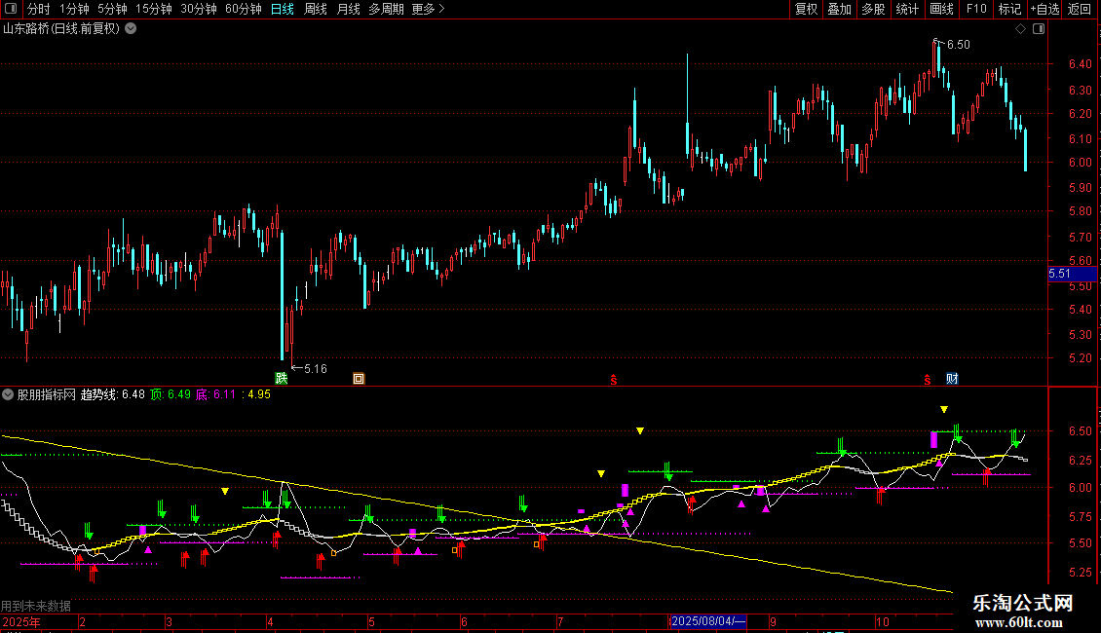The height and width of the screenshot is (633, 1101).
Task: Click the 统计 statistics button
Action: pyautogui.click(x=907, y=9)
